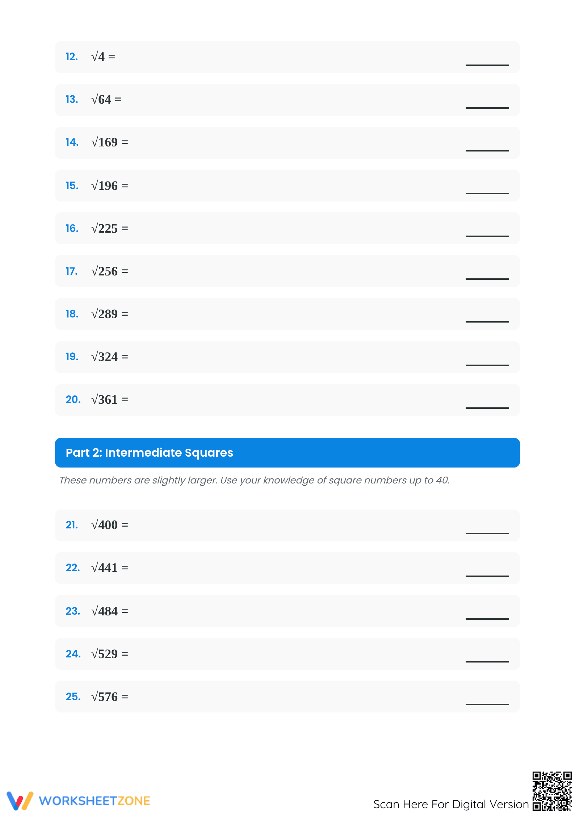Select answer blank for √441

pyautogui.click(x=487, y=576)
